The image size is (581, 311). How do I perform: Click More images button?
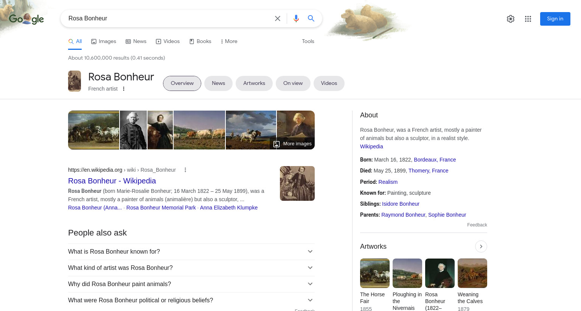[292, 144]
